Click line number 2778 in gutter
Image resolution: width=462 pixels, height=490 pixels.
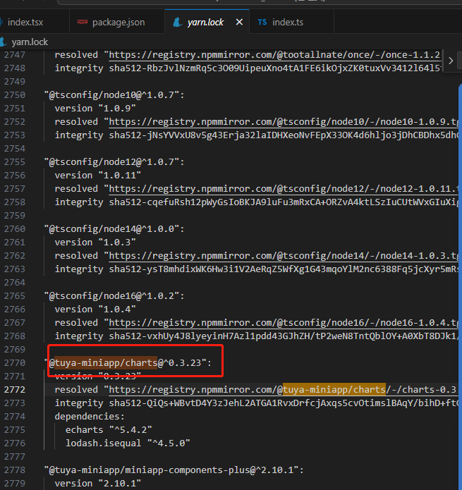pos(14,470)
